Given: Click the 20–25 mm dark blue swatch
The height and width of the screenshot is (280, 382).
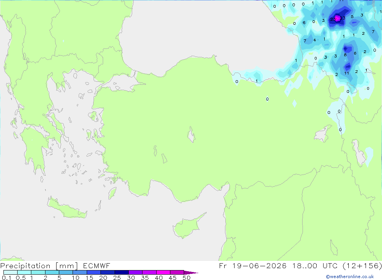Looking at the screenshot, I should [x=107, y=272].
